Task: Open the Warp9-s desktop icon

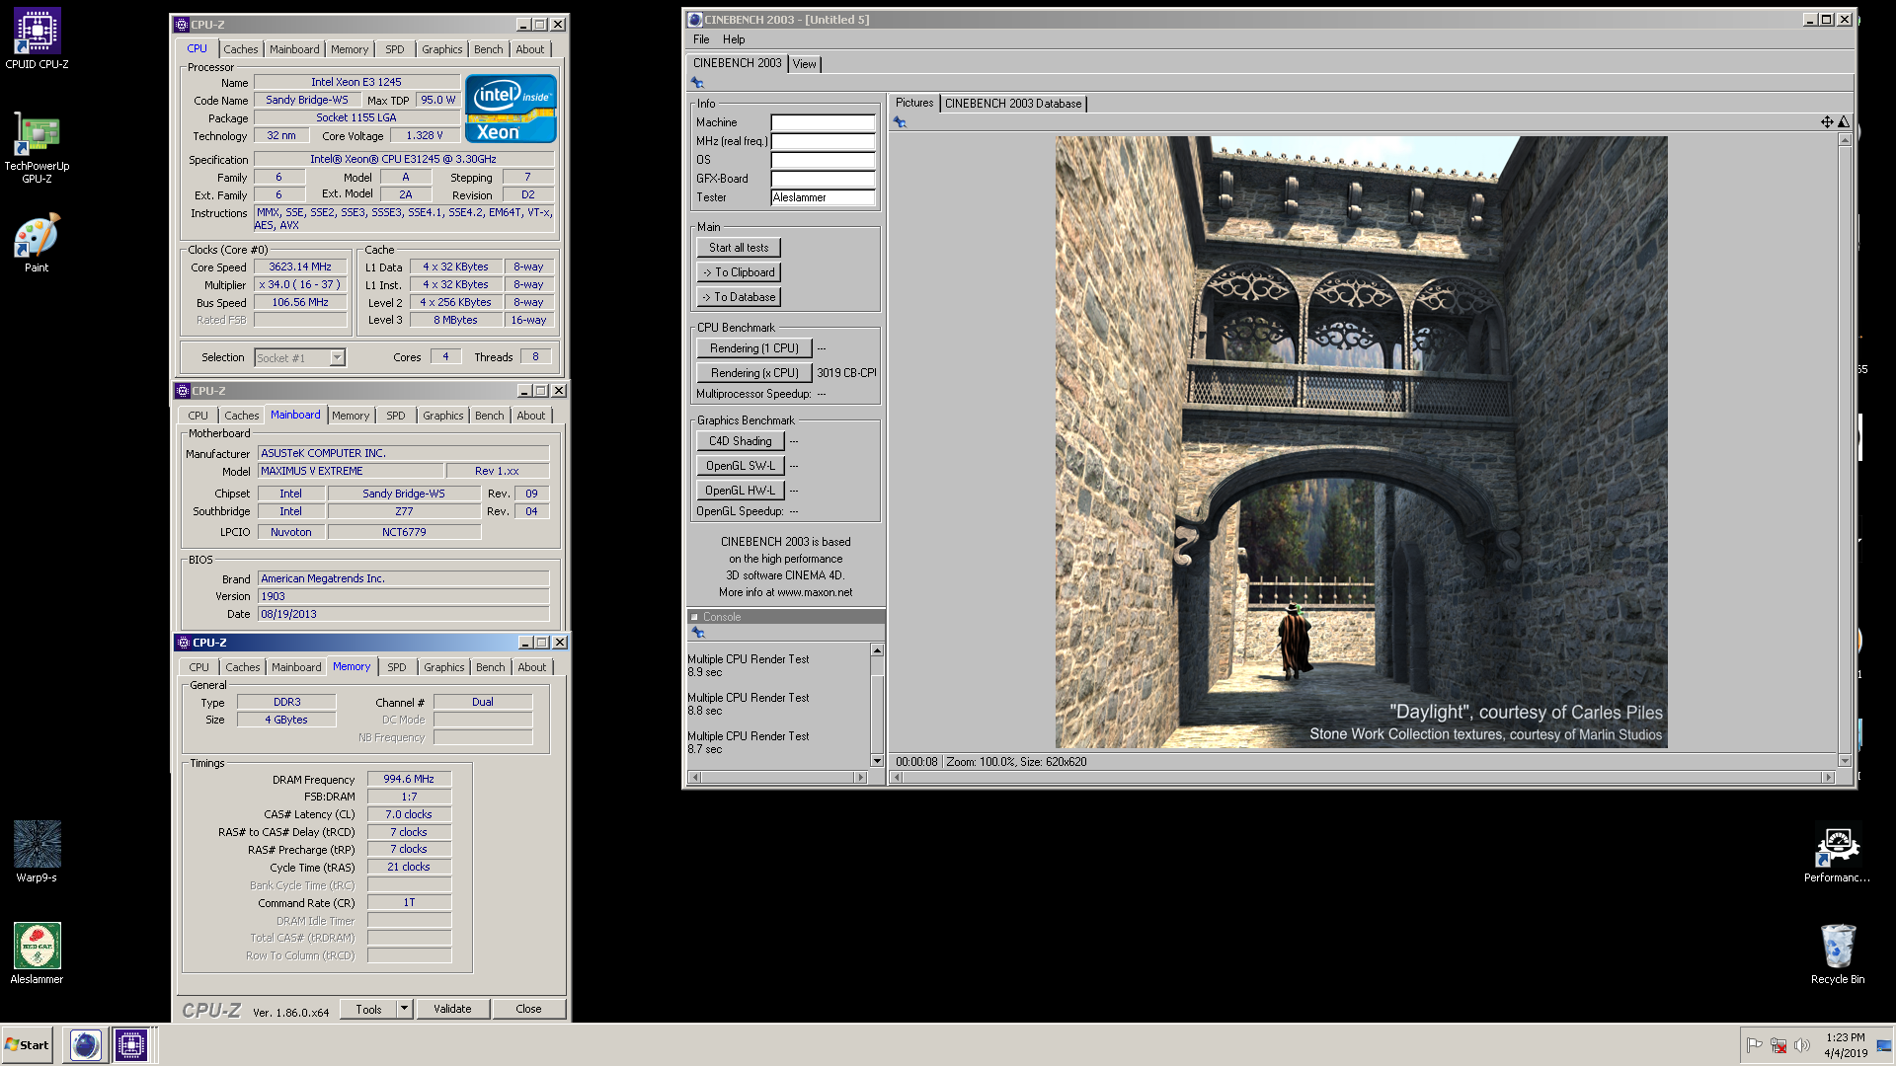Action: tap(37, 852)
